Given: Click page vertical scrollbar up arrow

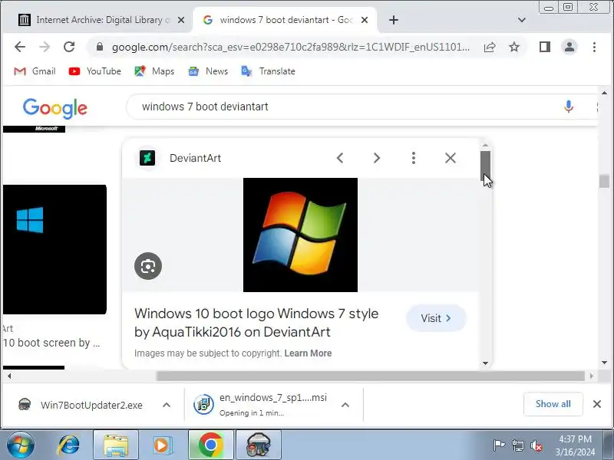Looking at the screenshot, I should (604, 93).
